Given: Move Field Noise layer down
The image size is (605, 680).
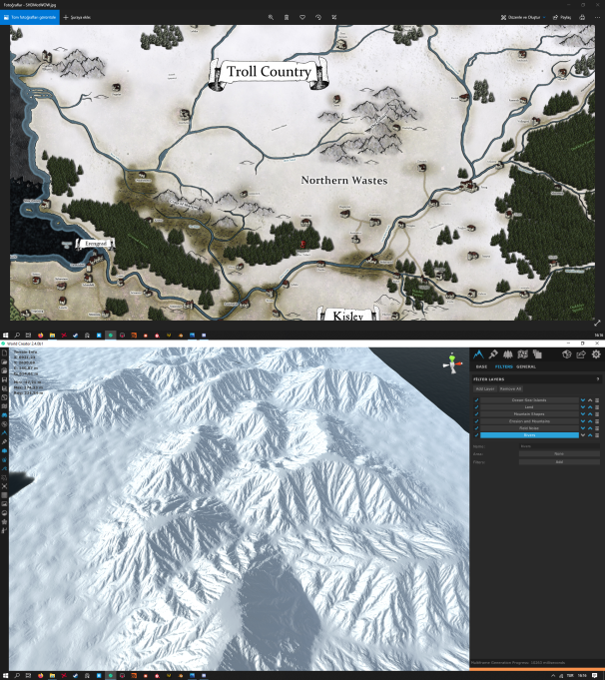Looking at the screenshot, I should coord(583,428).
